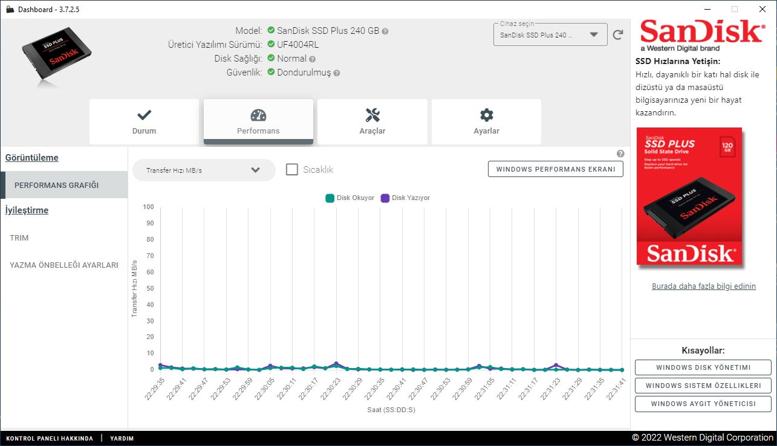Click WINDOWS DISK YÖNETIMI shortcut button
777x446 pixels.
tap(703, 367)
